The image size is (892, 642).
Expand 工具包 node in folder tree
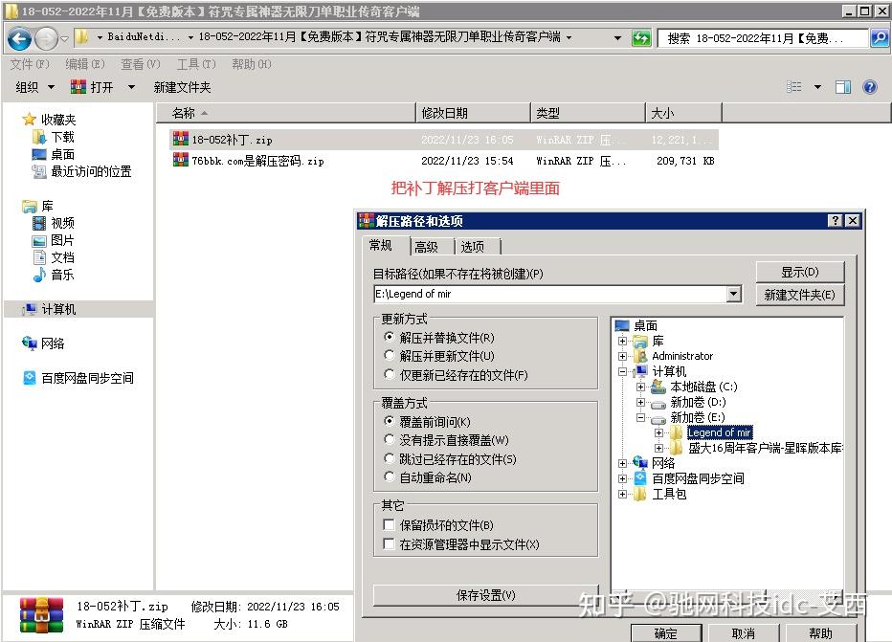tap(622, 494)
